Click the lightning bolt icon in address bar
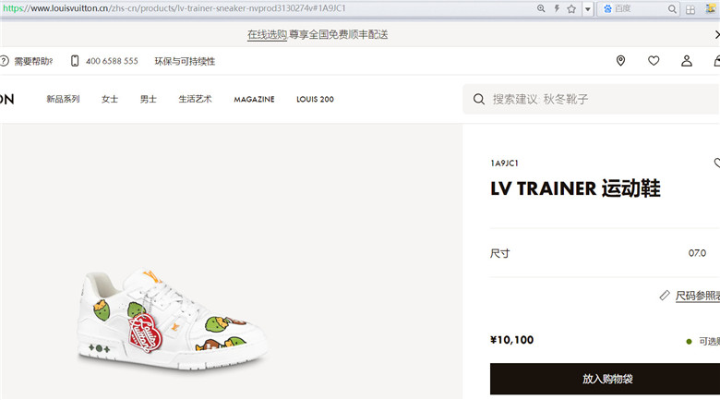Viewport: 720px width, 400px height. tap(557, 8)
